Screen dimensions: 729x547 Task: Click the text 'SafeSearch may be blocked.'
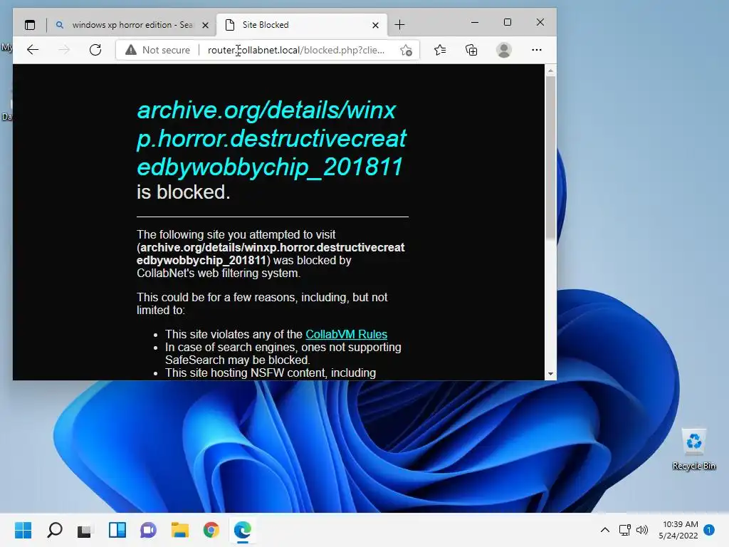(x=238, y=360)
